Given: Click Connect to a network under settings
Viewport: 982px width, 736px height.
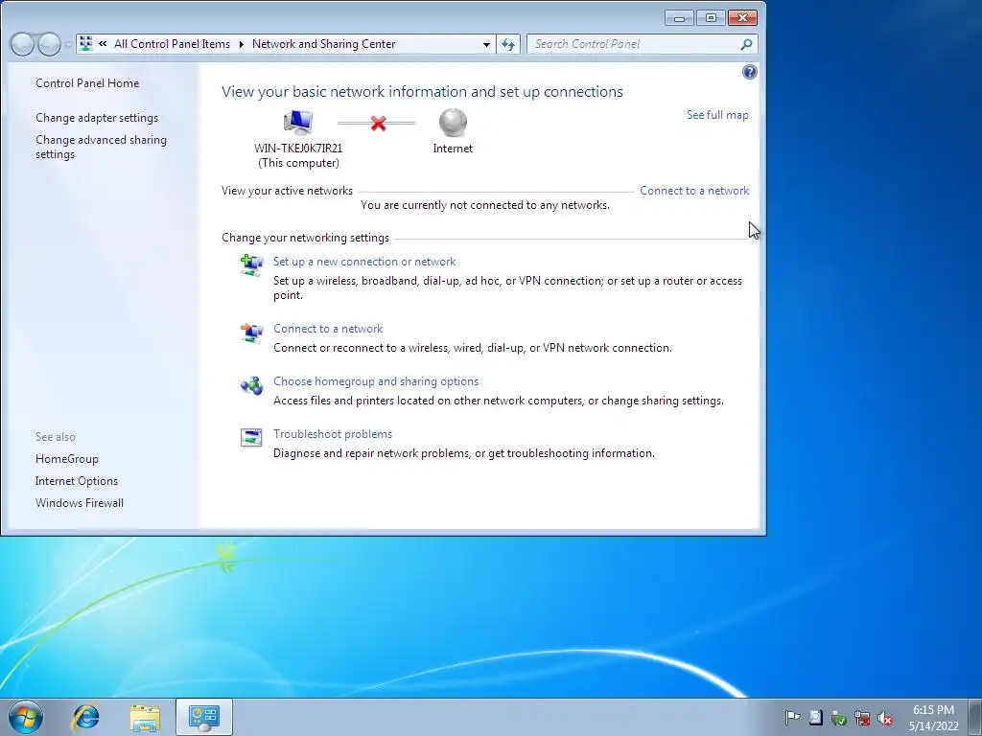Looking at the screenshot, I should click(328, 329).
